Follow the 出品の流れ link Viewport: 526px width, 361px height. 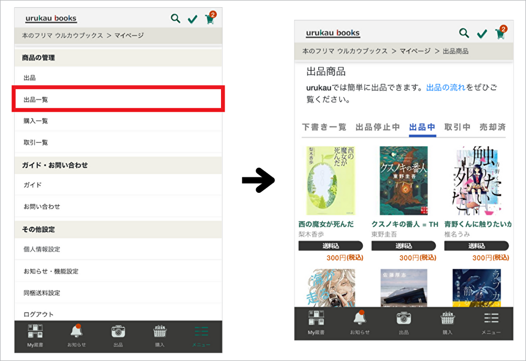(x=445, y=87)
